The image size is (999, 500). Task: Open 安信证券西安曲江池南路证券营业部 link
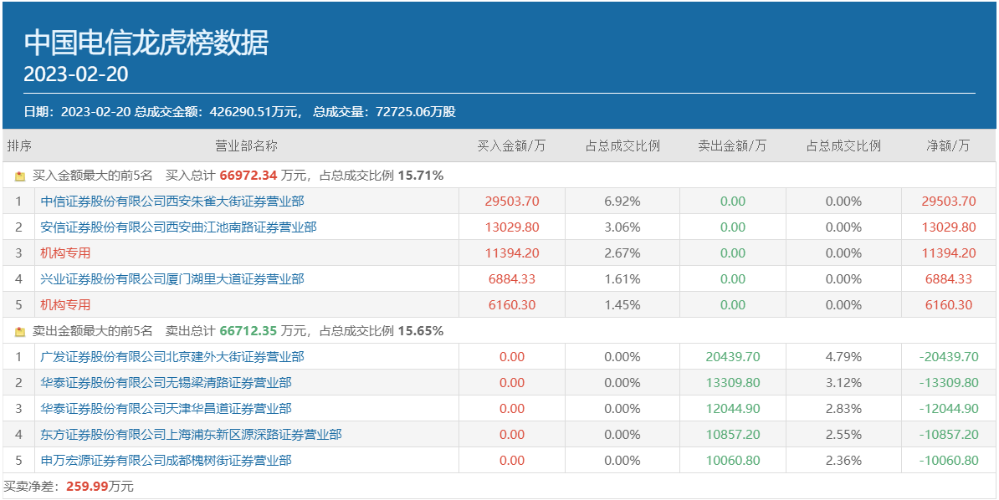click(x=178, y=227)
